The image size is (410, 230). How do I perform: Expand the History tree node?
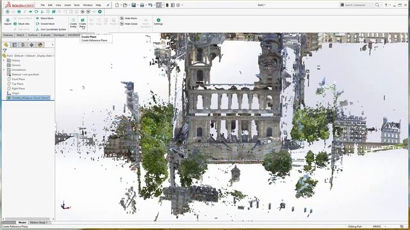click(x=4, y=60)
